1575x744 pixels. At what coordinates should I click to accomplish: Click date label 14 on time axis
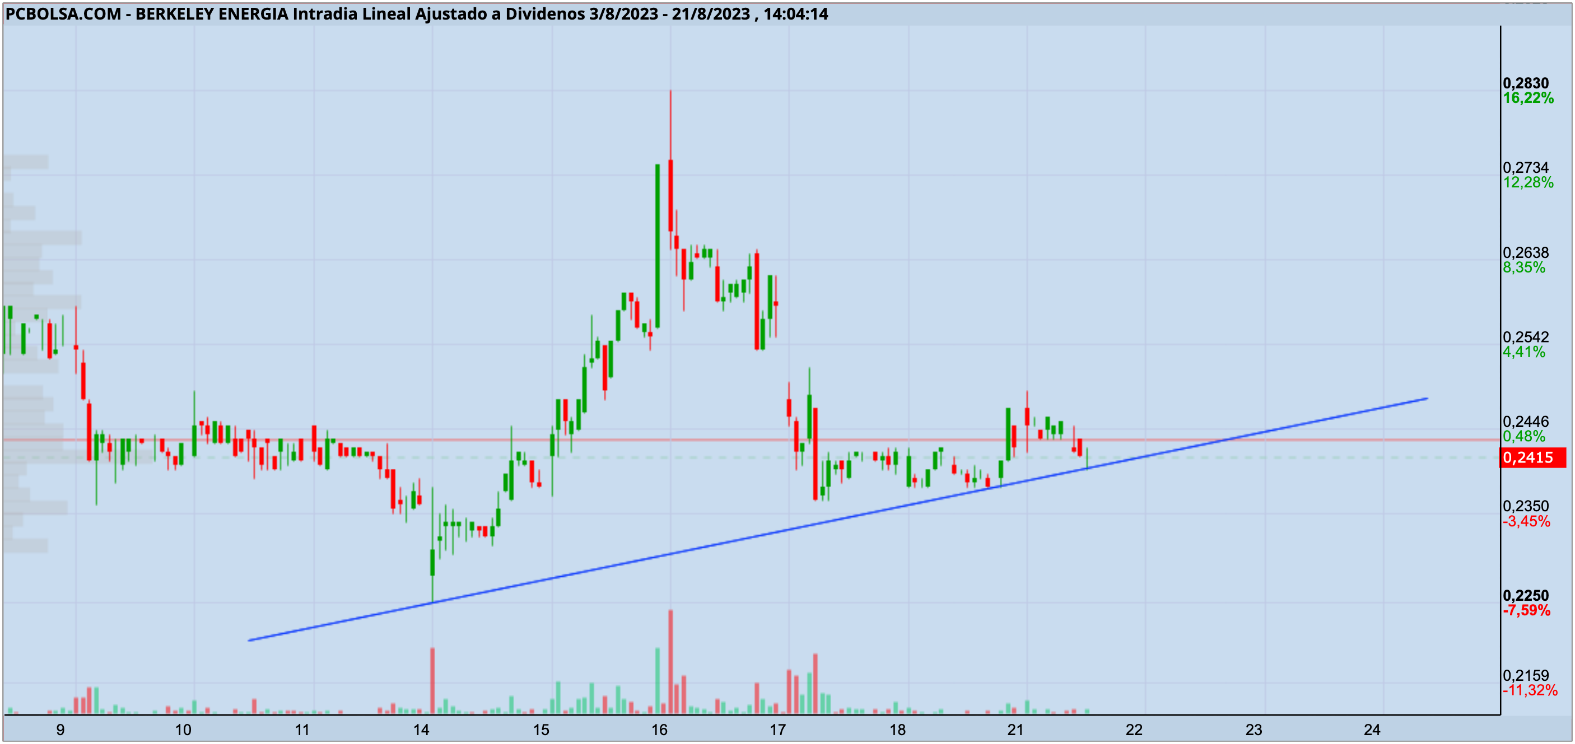[421, 729]
